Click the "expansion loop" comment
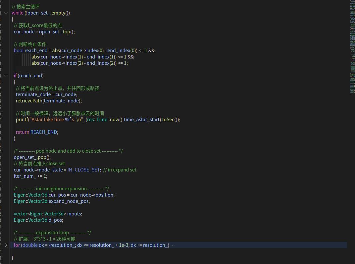Screen dimensions: 355x264 pos(52,233)
